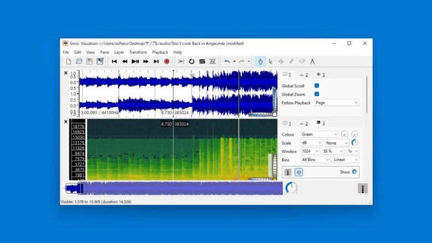
Task: Uncheck the Global Scroll checkbox
Action: coord(317,86)
